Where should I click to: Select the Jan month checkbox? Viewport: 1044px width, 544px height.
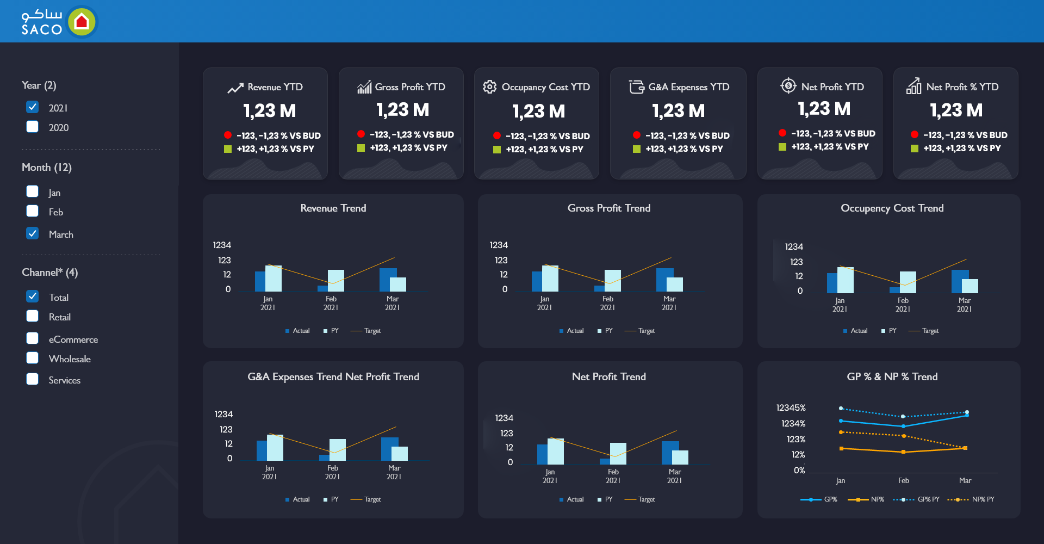(x=33, y=191)
